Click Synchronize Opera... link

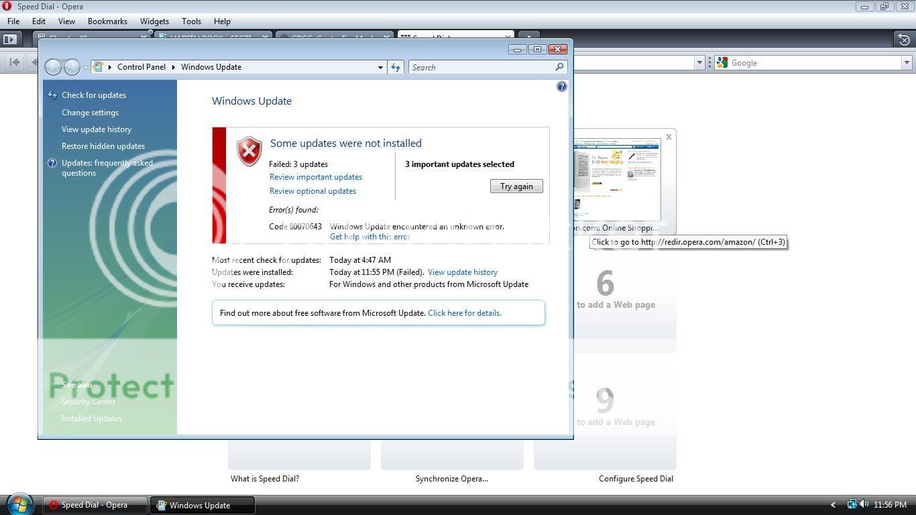(452, 479)
